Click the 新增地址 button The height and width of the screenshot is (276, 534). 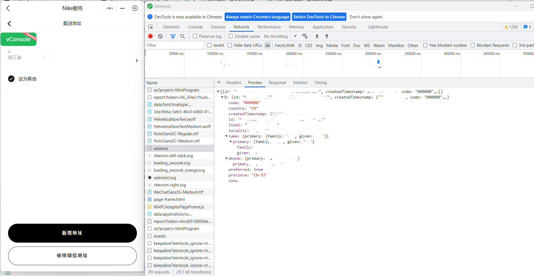pos(72,233)
